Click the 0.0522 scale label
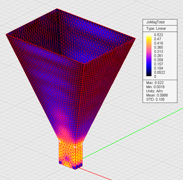The image size is (183, 180). (x=159, y=72)
